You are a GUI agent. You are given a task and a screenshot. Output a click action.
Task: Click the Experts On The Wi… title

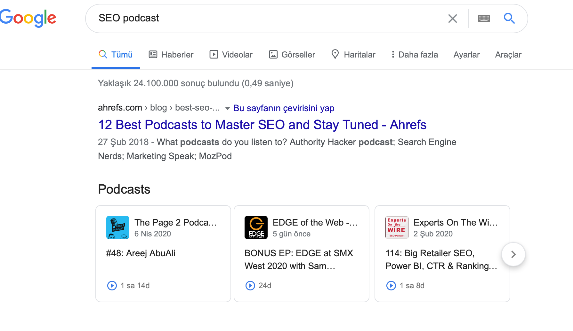coord(456,222)
